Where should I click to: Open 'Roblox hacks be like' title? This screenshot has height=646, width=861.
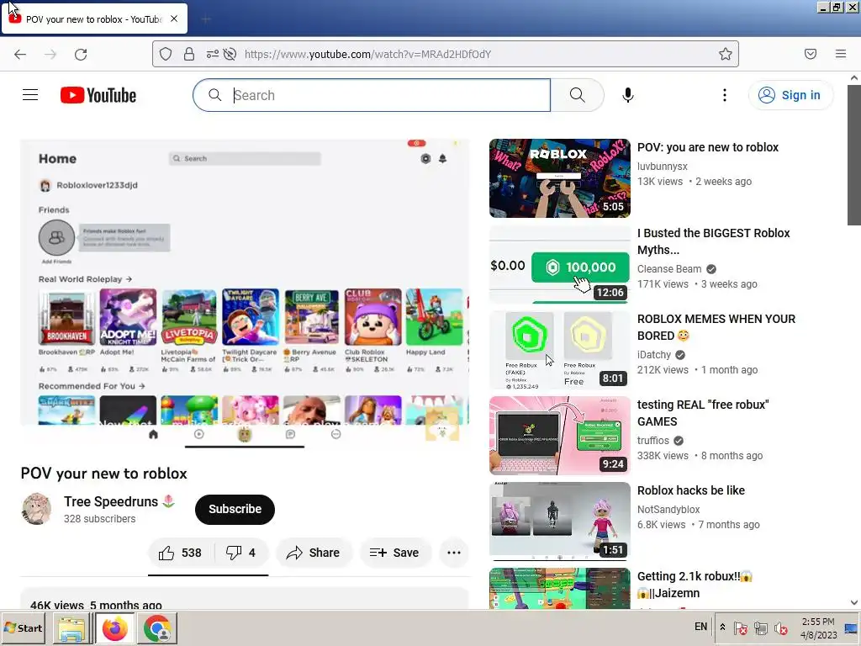click(x=691, y=490)
